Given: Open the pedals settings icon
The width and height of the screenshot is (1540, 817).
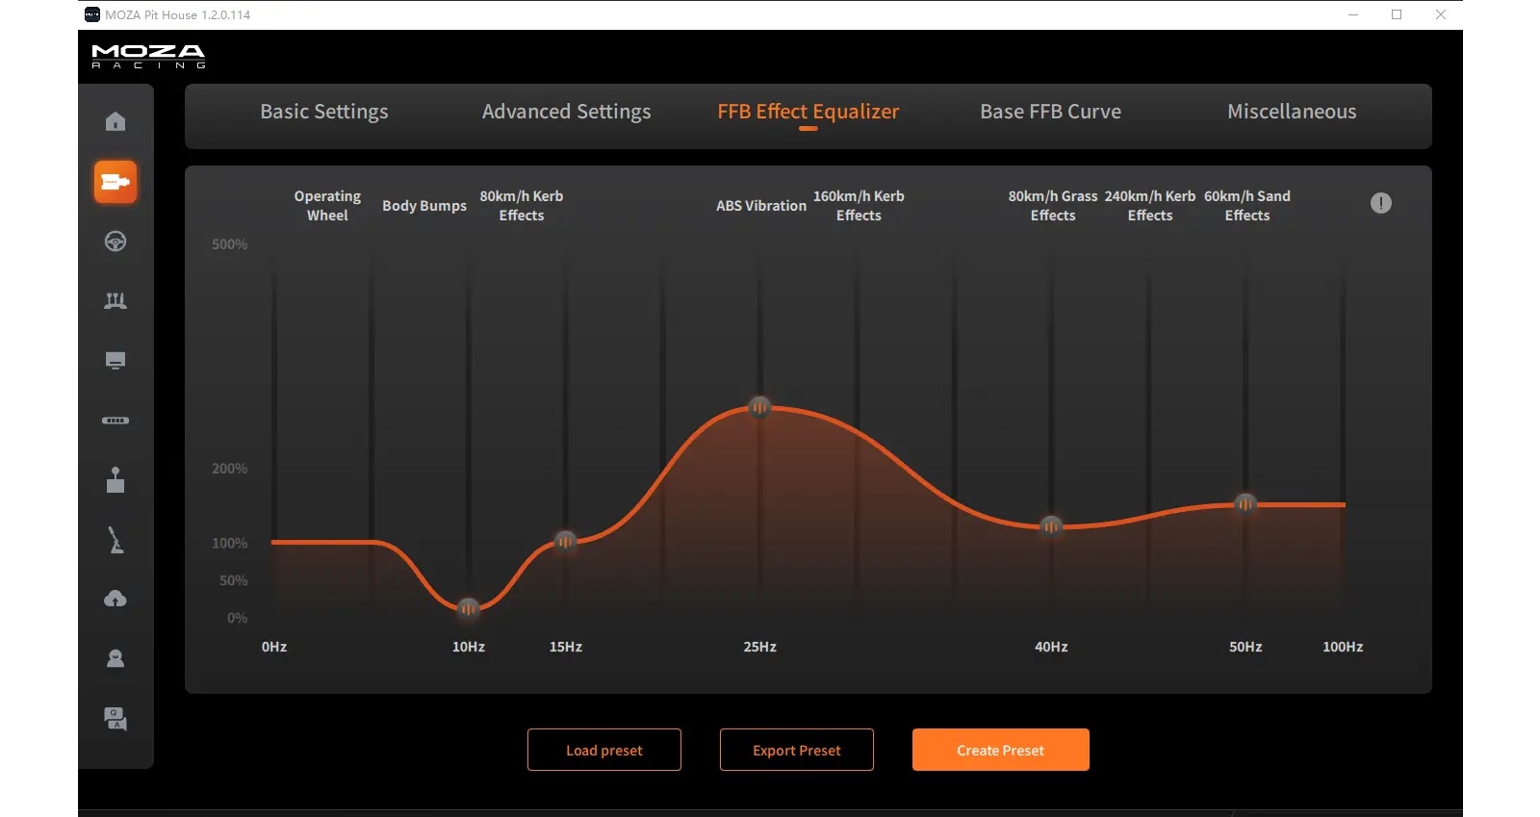Looking at the screenshot, I should (115, 301).
